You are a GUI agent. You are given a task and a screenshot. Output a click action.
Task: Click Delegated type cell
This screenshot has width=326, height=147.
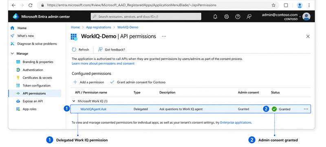(x=141, y=109)
